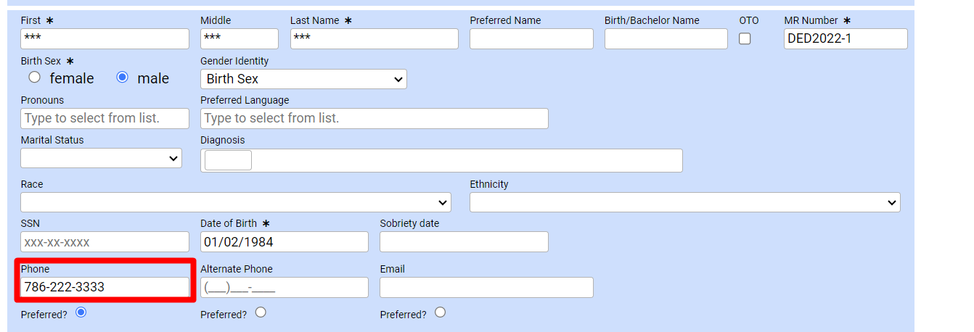Select the MR Number field
The height and width of the screenshot is (332, 974).
846,39
